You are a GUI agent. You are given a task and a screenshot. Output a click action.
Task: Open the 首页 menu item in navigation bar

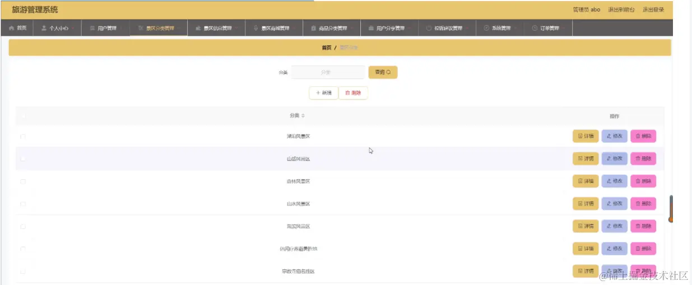coord(17,28)
